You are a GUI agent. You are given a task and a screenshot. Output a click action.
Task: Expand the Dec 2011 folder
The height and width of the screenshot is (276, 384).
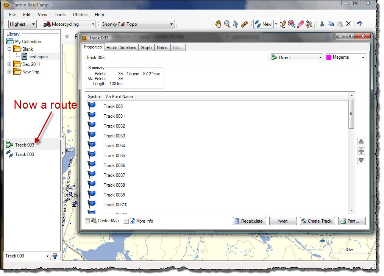[9, 64]
